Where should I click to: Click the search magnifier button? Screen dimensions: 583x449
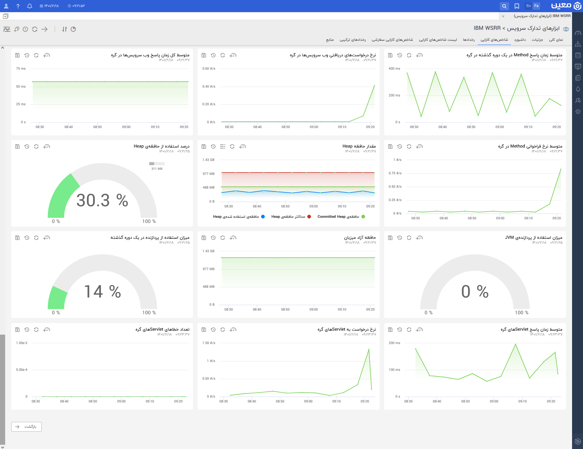click(504, 6)
